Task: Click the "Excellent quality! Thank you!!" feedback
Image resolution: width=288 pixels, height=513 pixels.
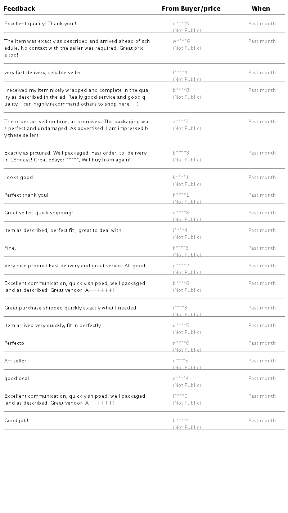Action: pos(40,24)
